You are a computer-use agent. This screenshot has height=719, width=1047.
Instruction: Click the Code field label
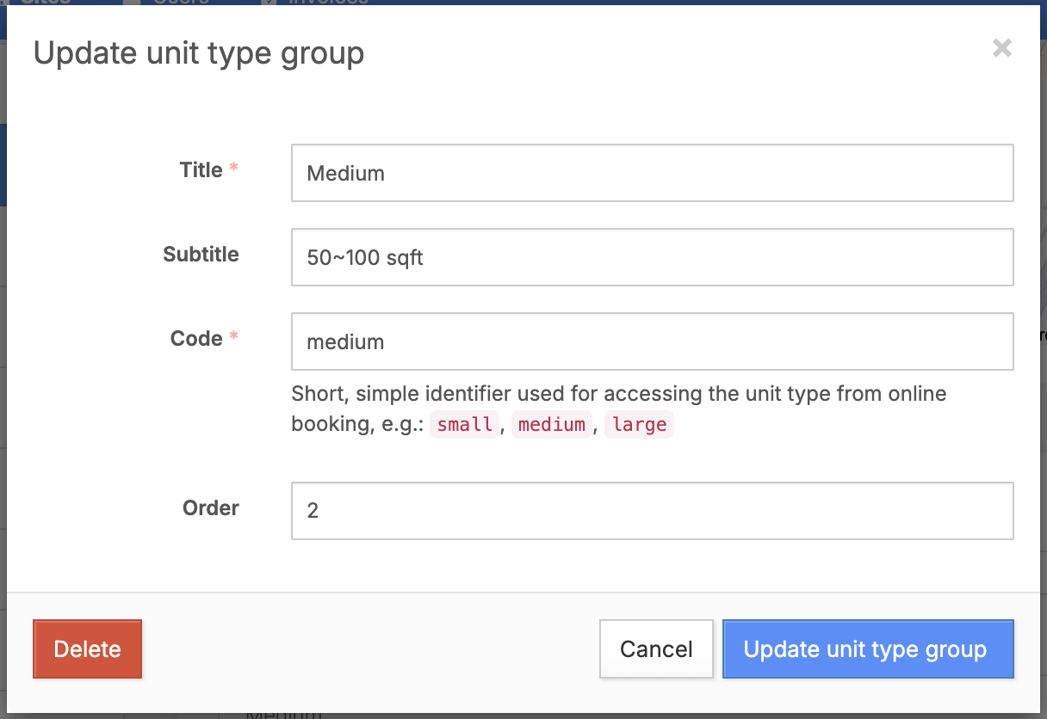point(196,339)
